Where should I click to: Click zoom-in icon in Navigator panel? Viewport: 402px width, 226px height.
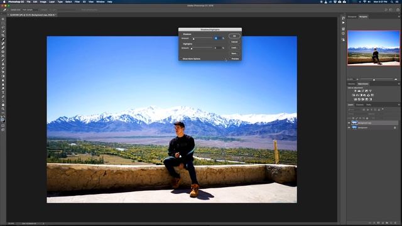pos(396,80)
